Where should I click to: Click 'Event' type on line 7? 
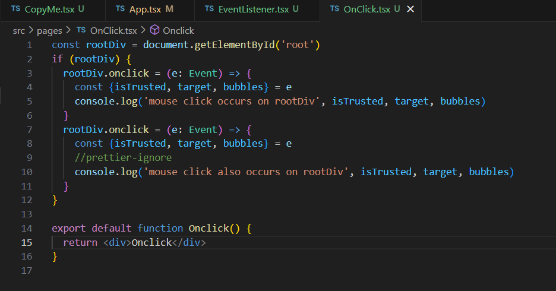point(203,129)
